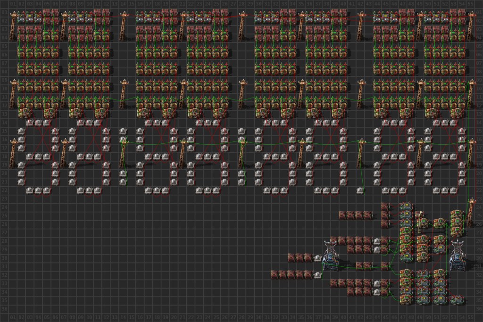The width and height of the screenshot is (483, 322).
Task: Click the arithmetic combinator at column 49, row 33
Action: pos(423,283)
